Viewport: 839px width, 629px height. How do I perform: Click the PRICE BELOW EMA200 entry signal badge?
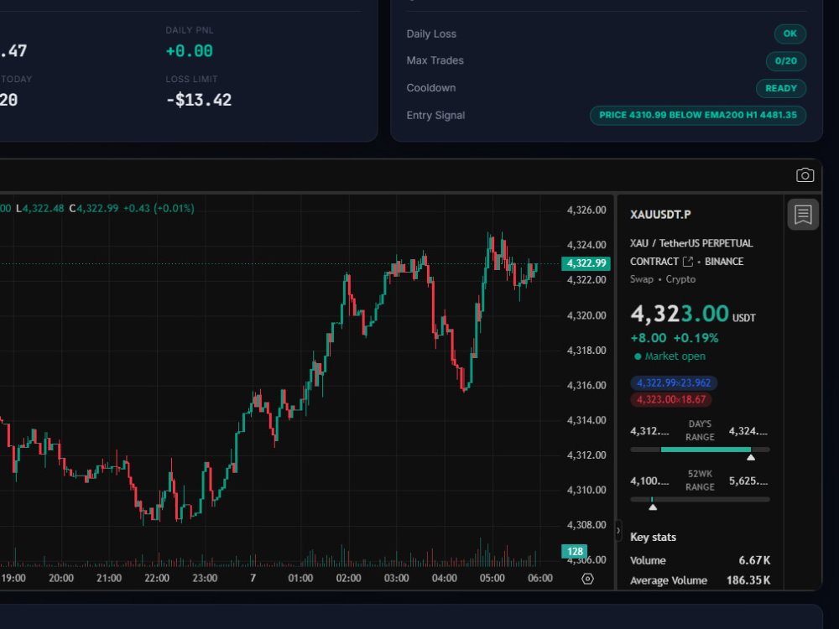tap(698, 115)
